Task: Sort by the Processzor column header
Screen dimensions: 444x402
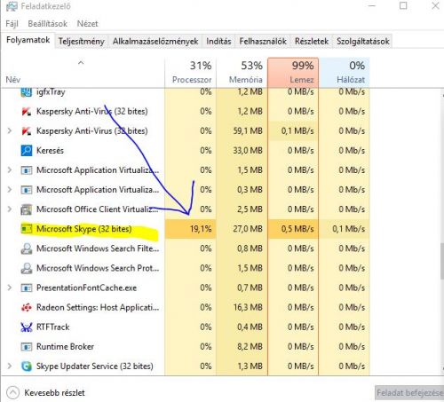Action: coord(191,73)
